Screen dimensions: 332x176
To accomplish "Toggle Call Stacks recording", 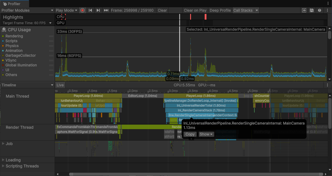I will 243,10.
